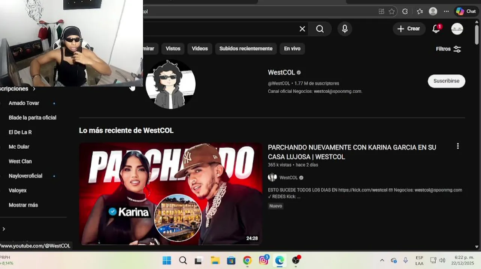
Task: Select the En vivo filter chip
Action: coord(292,49)
